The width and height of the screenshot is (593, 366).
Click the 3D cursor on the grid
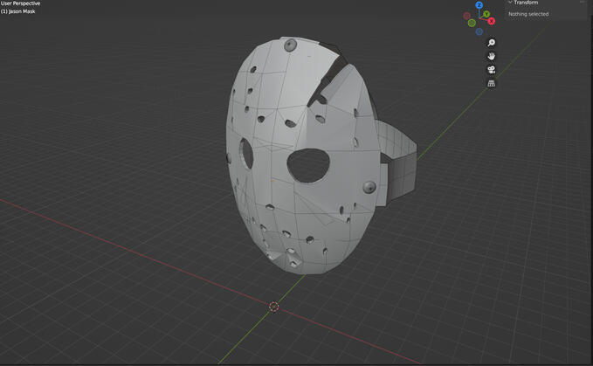click(x=274, y=307)
